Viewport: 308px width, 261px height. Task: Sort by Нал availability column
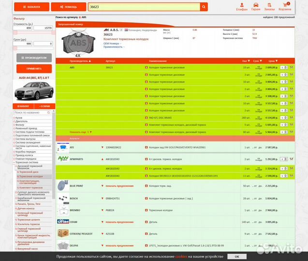(x=246, y=61)
